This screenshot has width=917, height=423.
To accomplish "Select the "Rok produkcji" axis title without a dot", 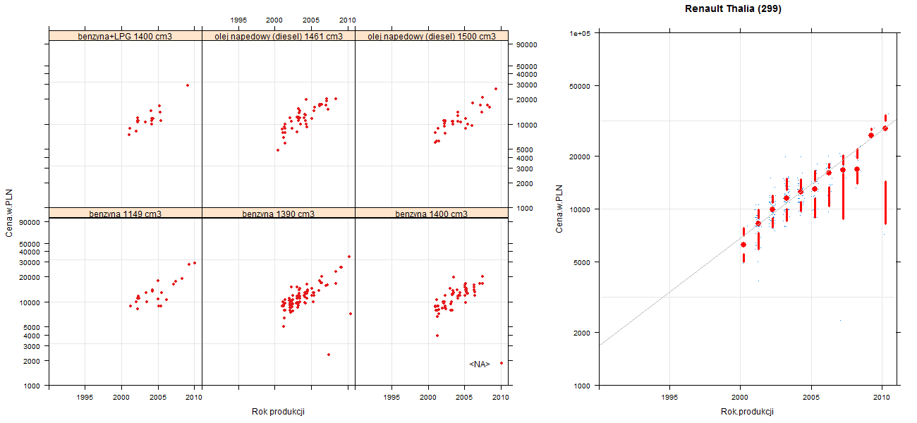I will coord(278,412).
